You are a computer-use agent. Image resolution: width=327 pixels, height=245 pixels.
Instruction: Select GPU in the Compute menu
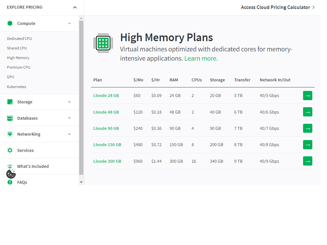pos(11,77)
